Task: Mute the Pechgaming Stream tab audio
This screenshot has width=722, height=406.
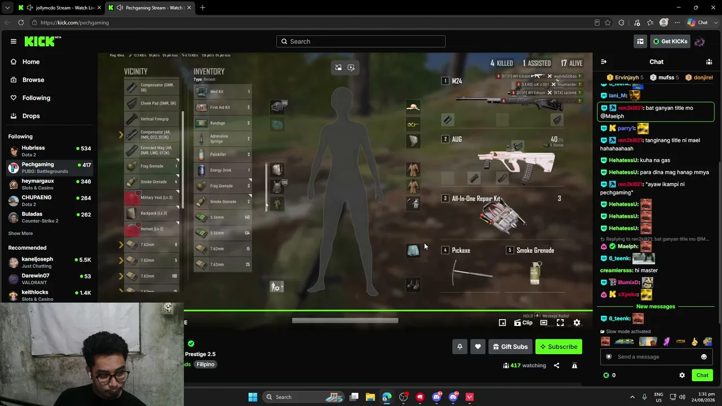Action: coord(120,8)
